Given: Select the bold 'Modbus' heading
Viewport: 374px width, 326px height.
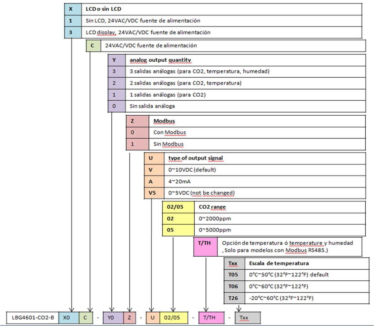Looking at the screenshot, I should point(164,121).
